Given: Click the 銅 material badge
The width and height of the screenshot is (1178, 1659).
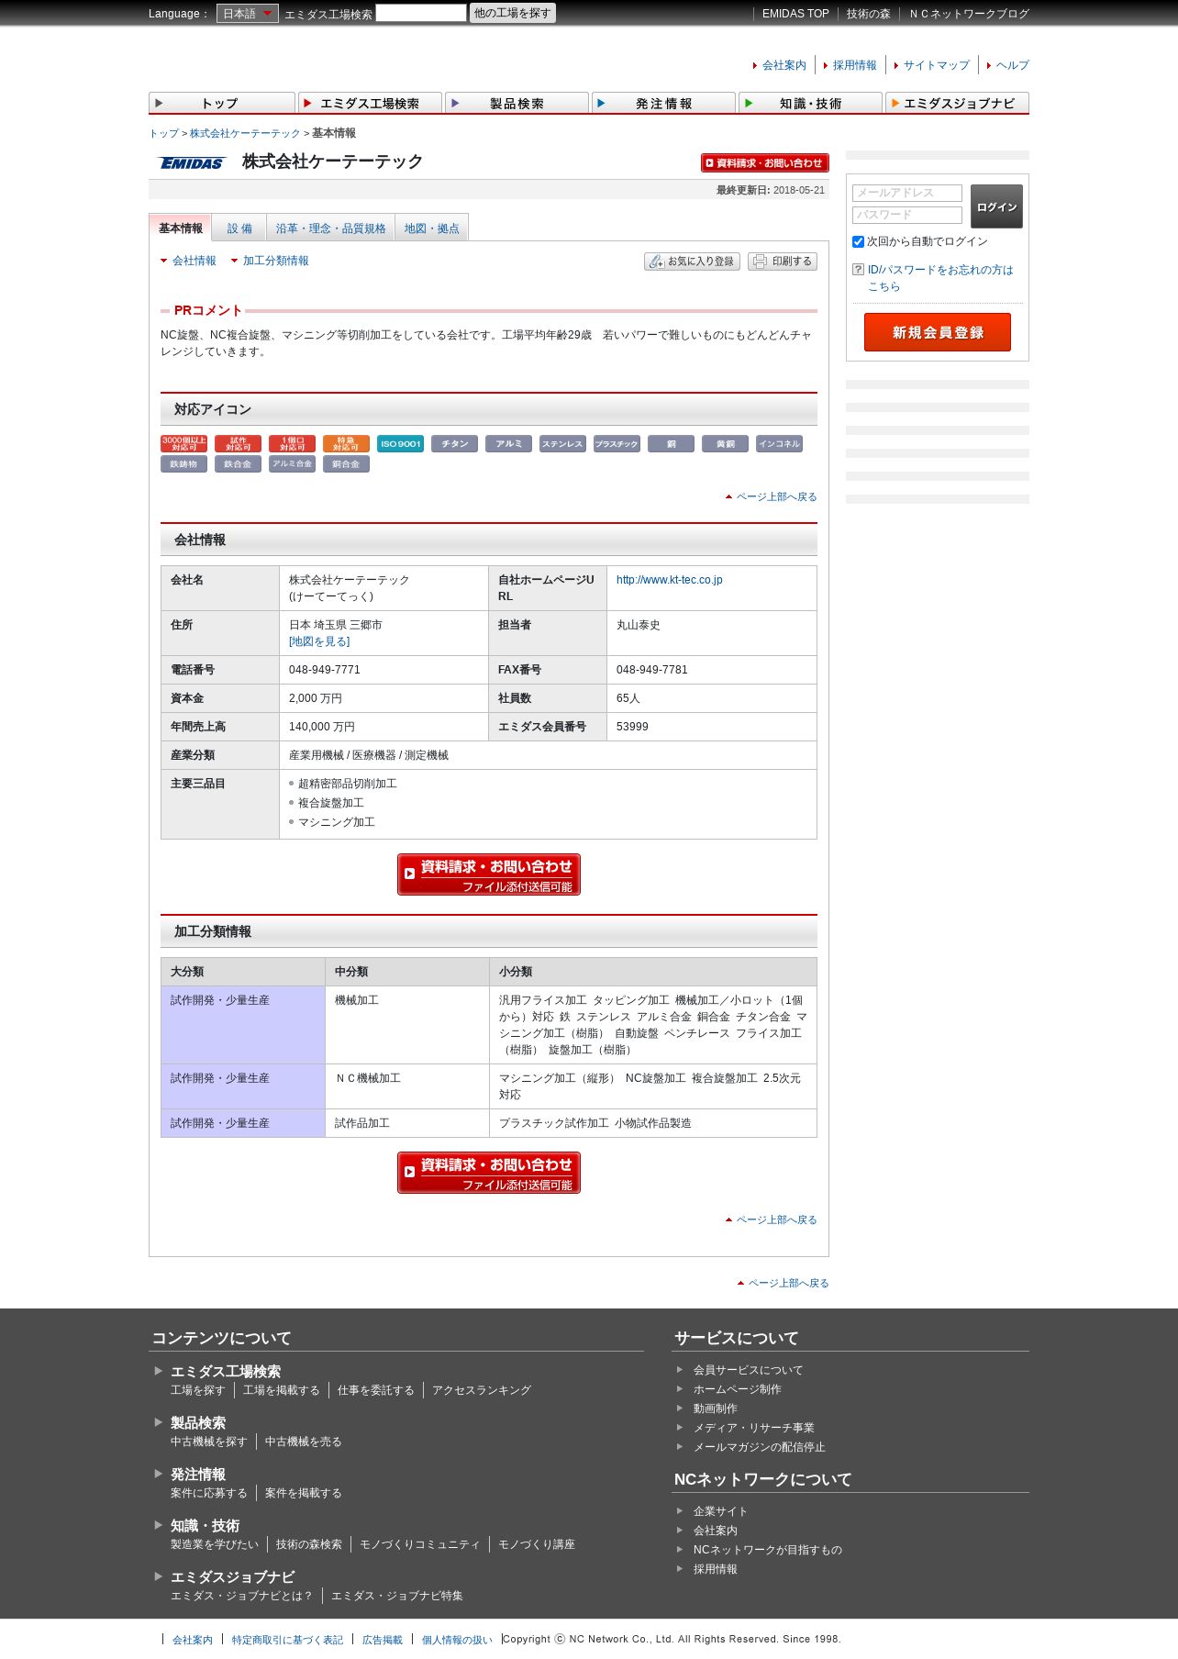Looking at the screenshot, I should pos(671,444).
